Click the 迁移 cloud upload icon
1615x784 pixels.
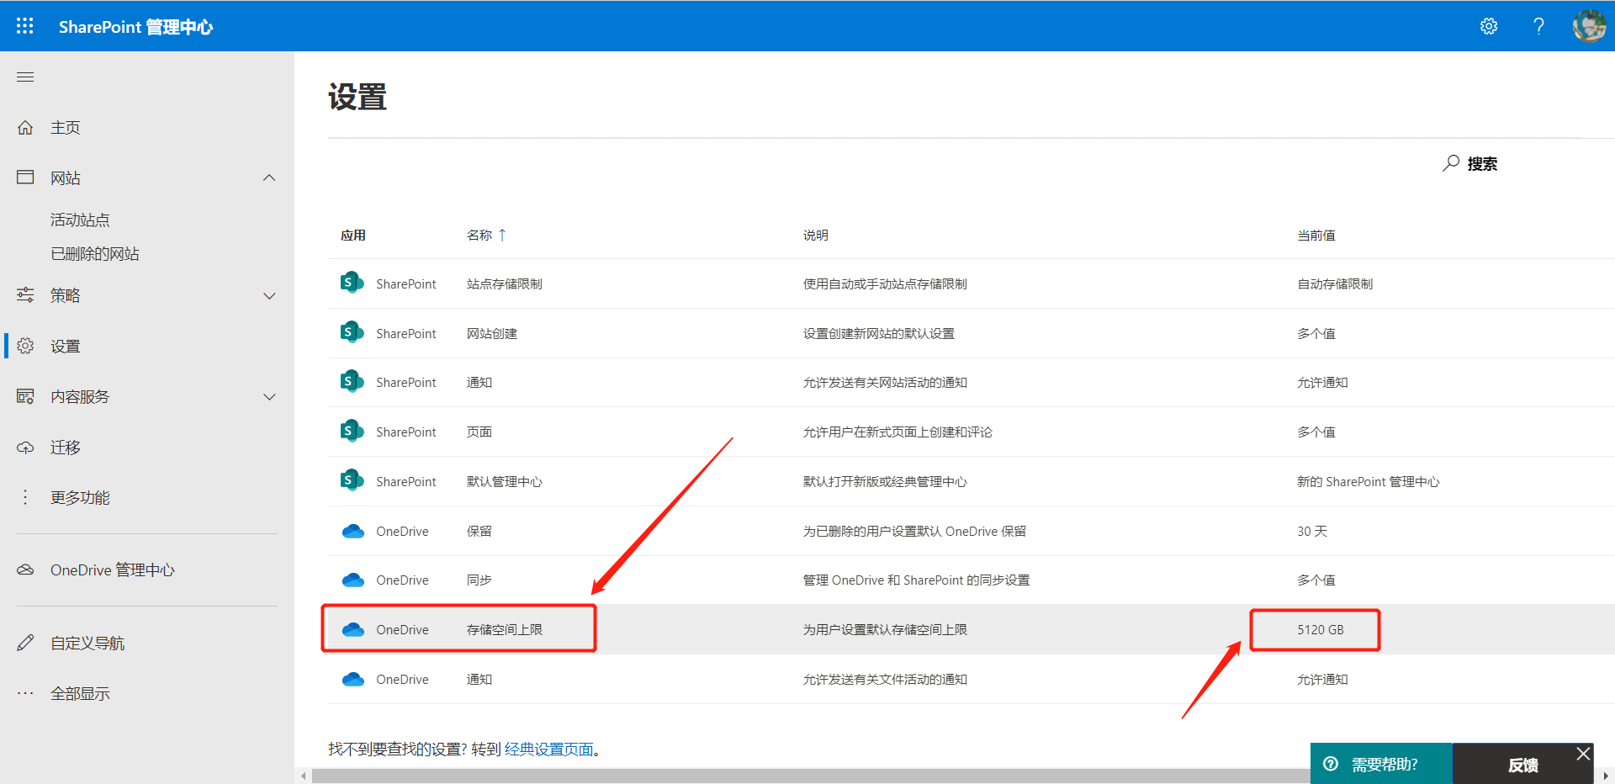25,448
